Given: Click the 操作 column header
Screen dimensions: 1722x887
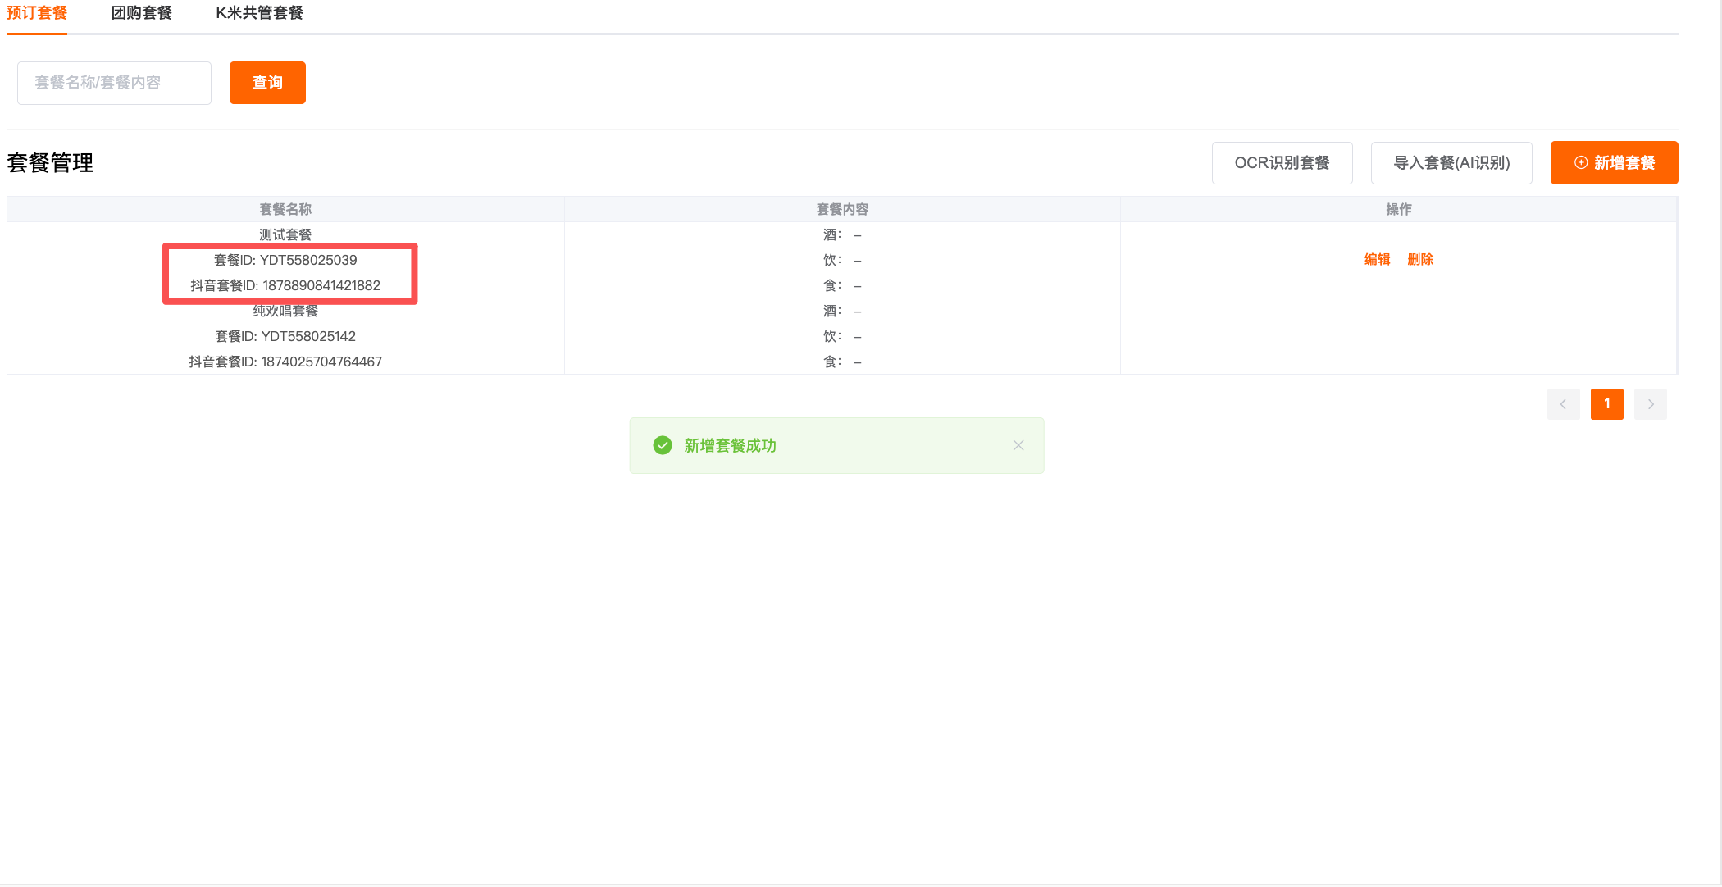Looking at the screenshot, I should (1399, 210).
